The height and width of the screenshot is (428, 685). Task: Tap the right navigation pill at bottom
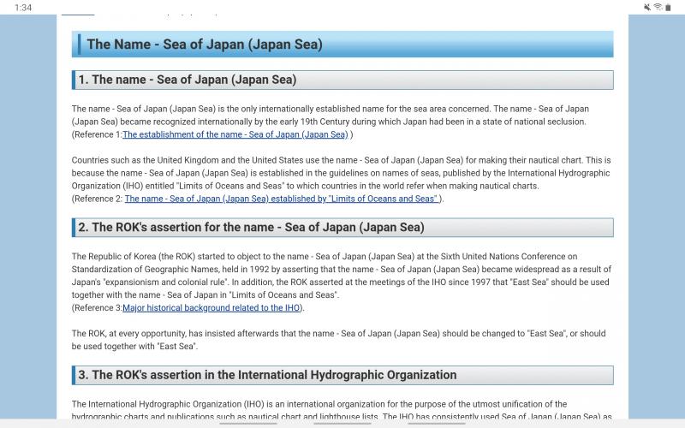click(437, 423)
